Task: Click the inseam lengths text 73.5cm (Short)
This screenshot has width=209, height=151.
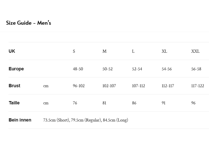Action: click(x=56, y=120)
